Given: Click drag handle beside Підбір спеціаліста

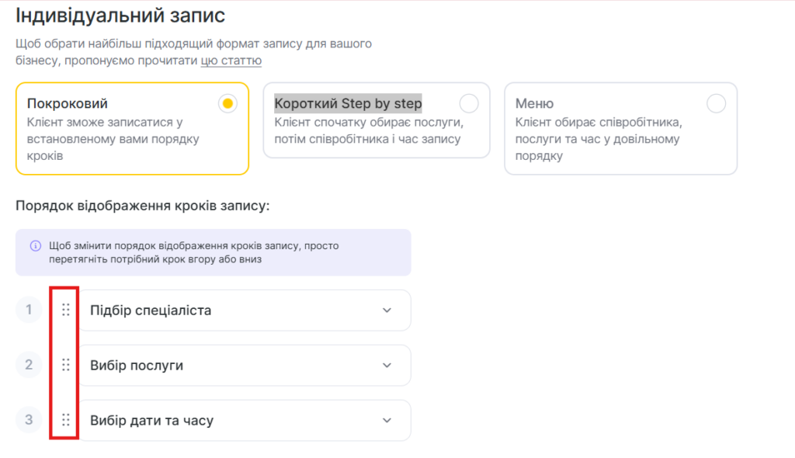Looking at the screenshot, I should coord(66,310).
